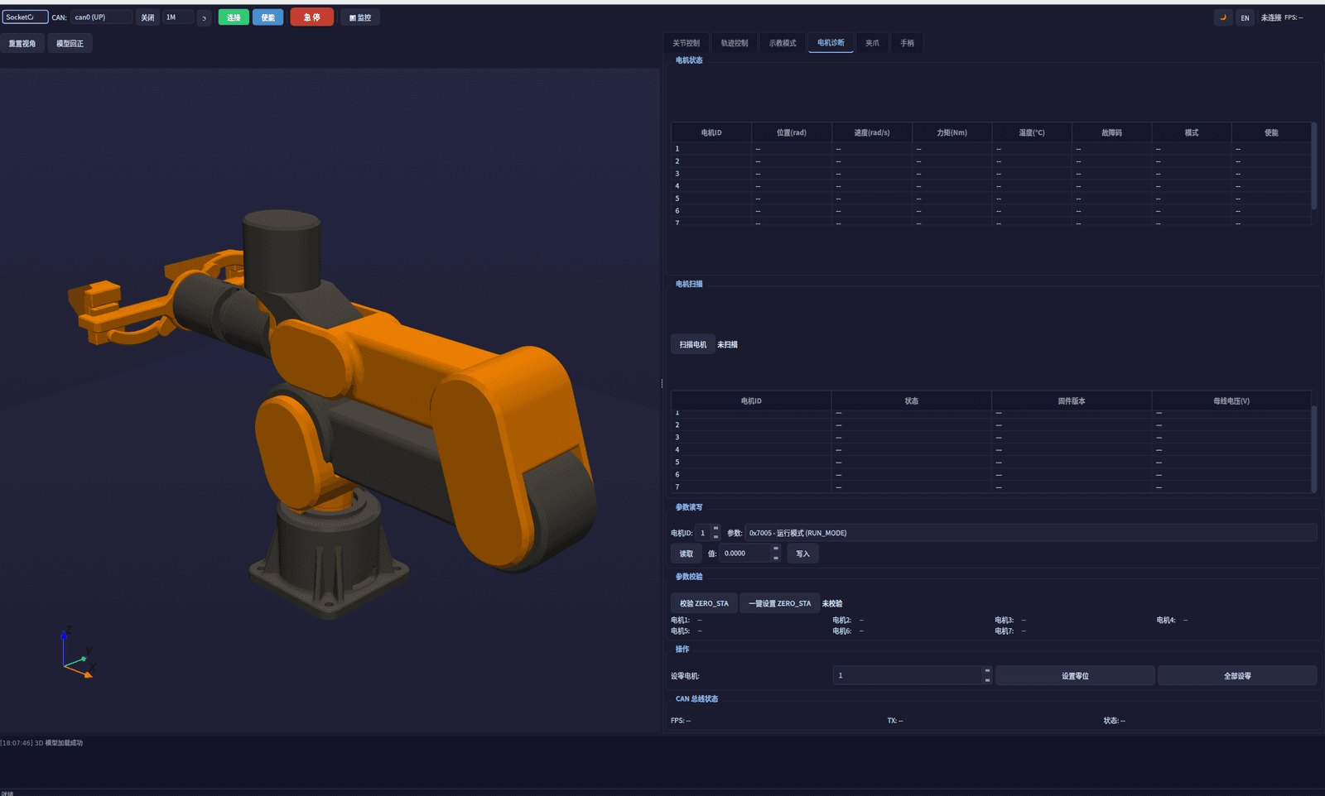Toggle dark mode with the moon icon

(1223, 17)
